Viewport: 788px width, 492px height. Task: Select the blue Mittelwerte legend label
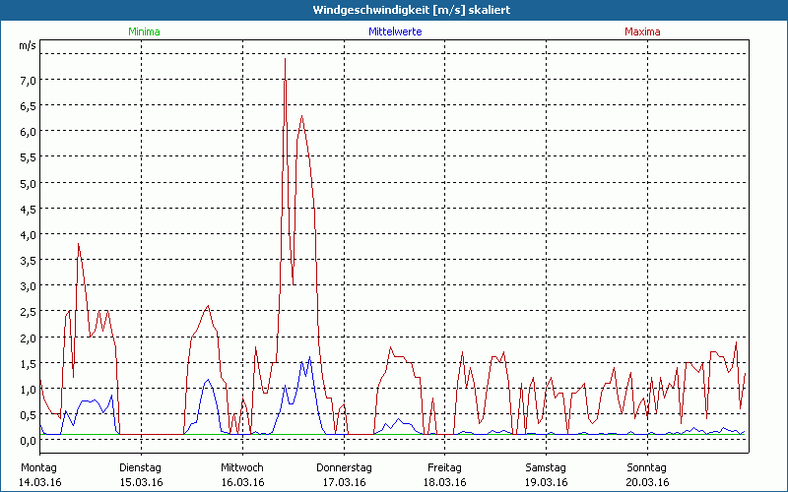click(395, 31)
